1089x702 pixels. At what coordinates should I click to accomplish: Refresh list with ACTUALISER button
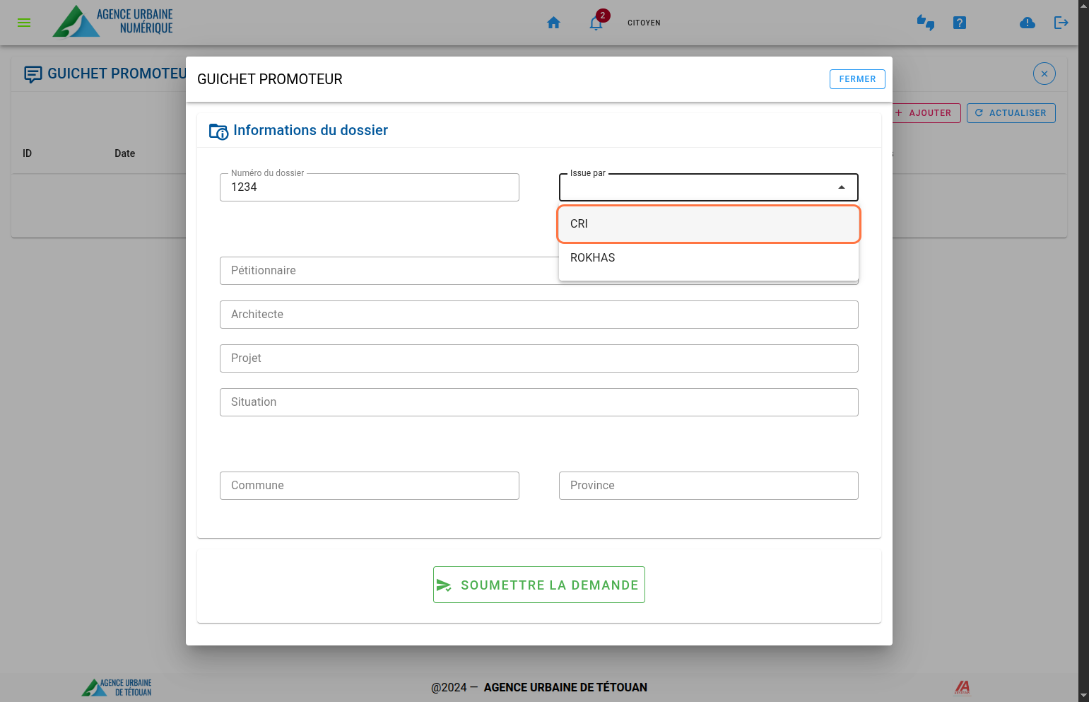click(x=1011, y=113)
